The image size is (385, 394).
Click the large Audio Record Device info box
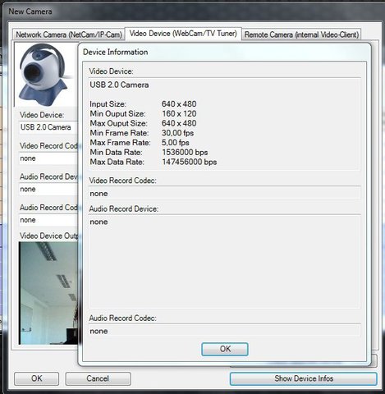click(x=224, y=262)
